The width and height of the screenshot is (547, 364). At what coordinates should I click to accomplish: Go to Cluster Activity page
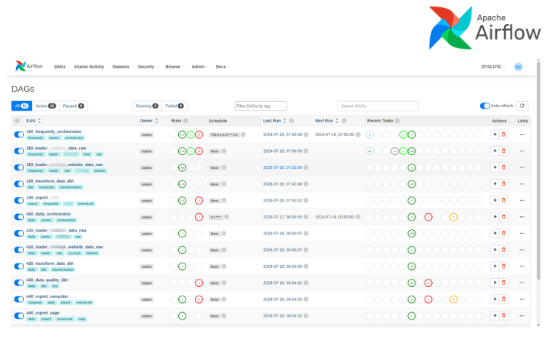pyautogui.click(x=89, y=66)
